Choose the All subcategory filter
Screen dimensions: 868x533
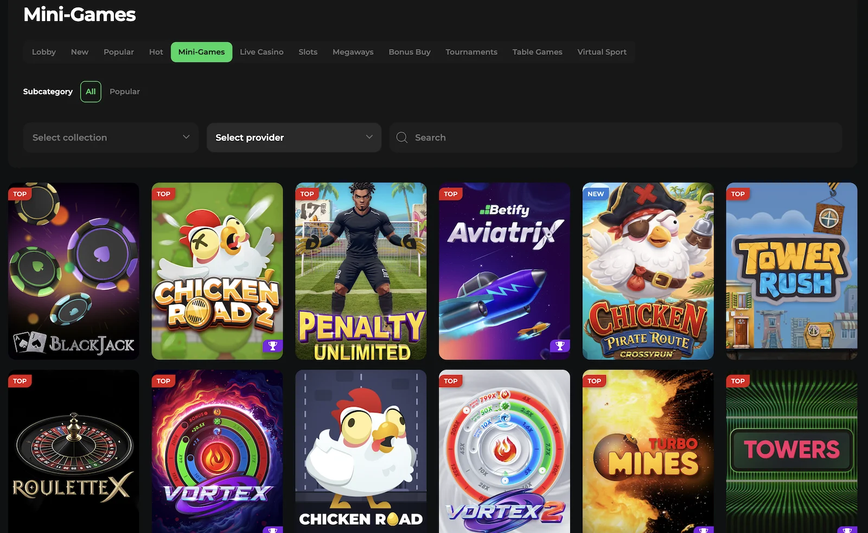[x=91, y=92]
